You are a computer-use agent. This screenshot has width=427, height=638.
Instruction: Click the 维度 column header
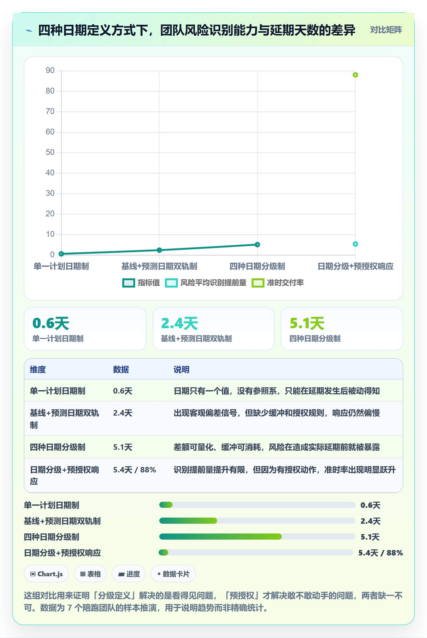pos(38,369)
